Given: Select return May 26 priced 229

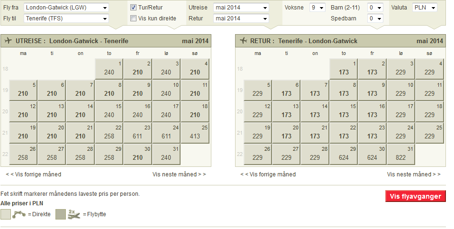Looking at the screenshot, I should tap(258, 154).
